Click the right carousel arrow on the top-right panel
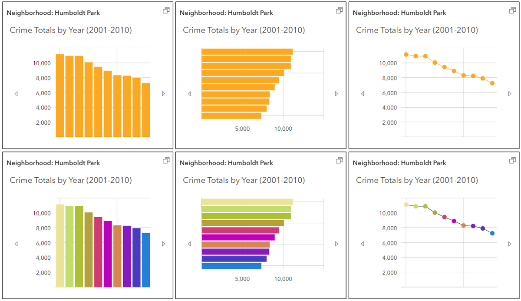This screenshot has width=521, height=301. point(509,93)
